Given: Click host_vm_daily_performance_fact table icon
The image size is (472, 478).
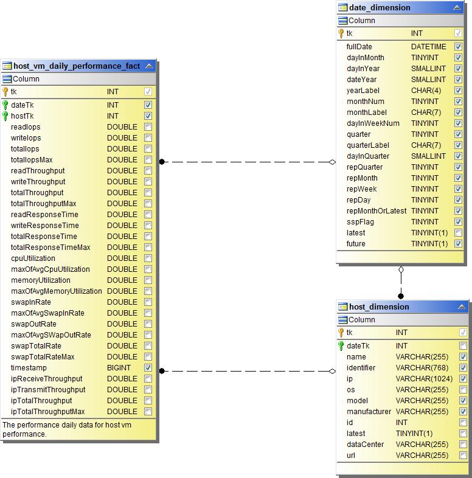Looking at the screenshot, I should coord(7,66).
